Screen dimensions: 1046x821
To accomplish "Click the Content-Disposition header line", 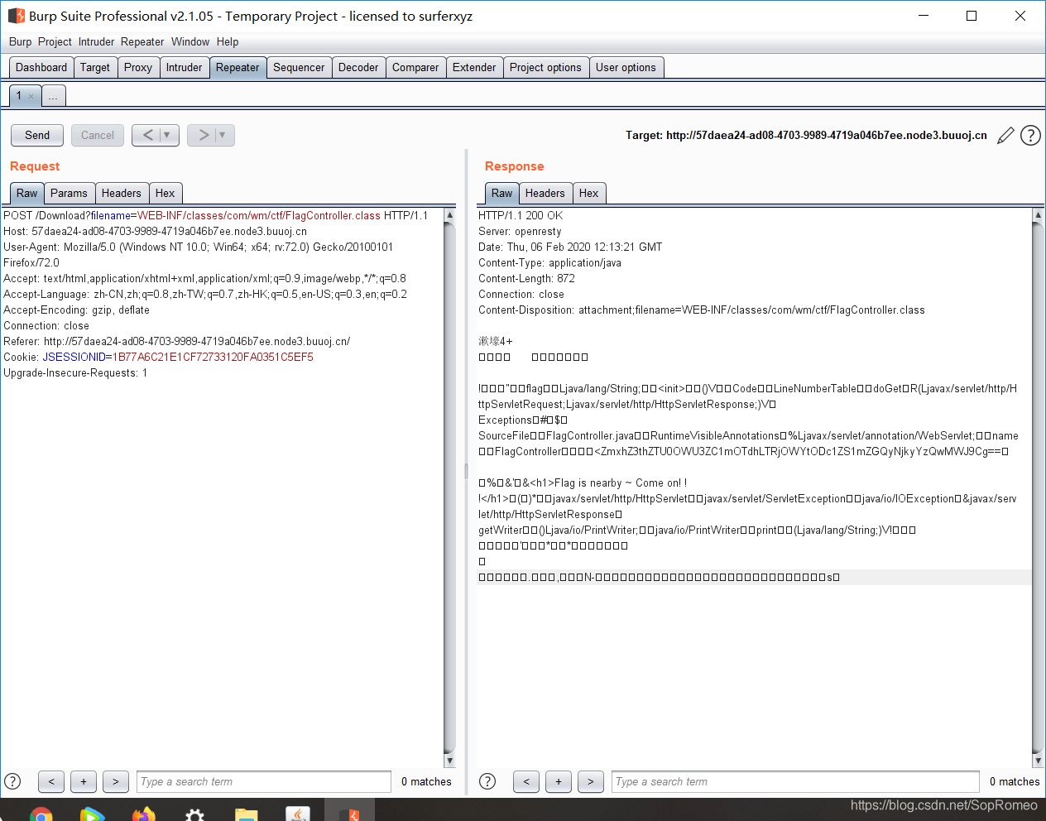I will click(x=702, y=310).
